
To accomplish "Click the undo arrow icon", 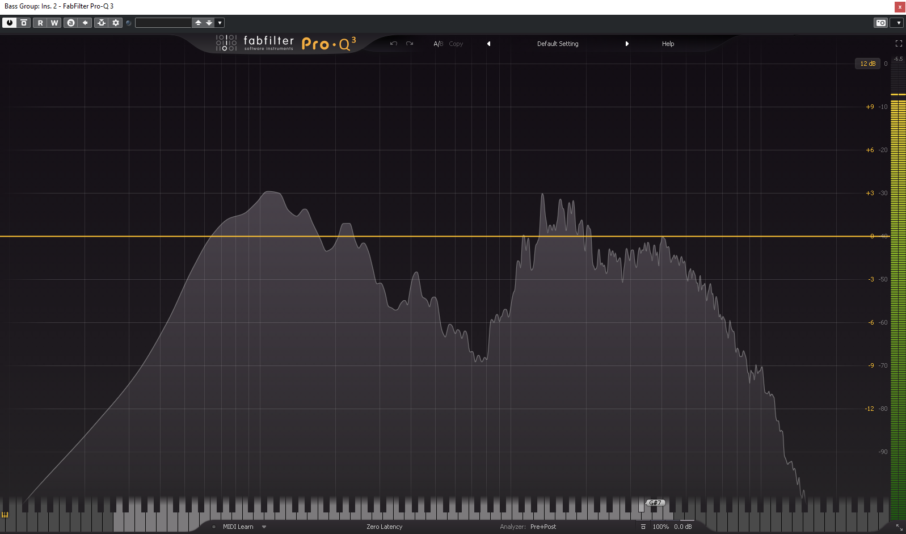I will pos(394,44).
